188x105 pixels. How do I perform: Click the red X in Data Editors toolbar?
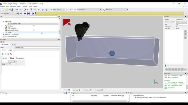coord(3,42)
